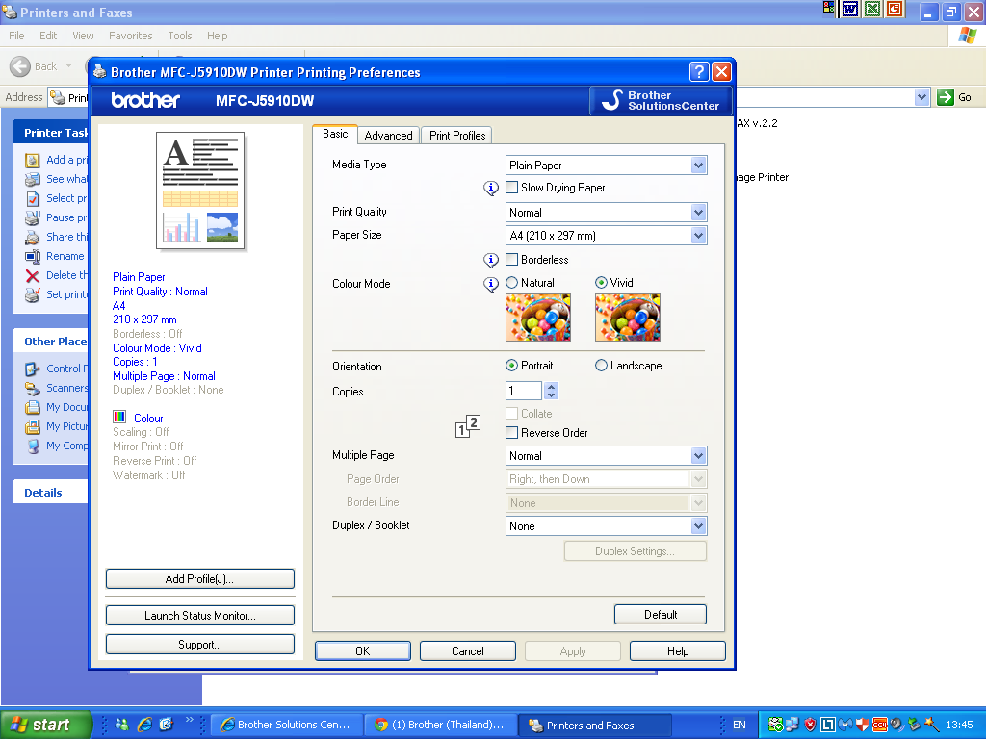Launch Windows Messenger from Quick Launch
This screenshot has height=739, width=986.
click(122, 725)
